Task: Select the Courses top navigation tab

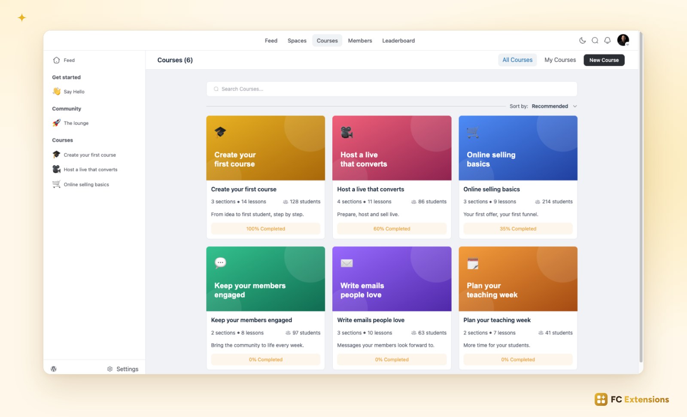Action: tap(327, 40)
